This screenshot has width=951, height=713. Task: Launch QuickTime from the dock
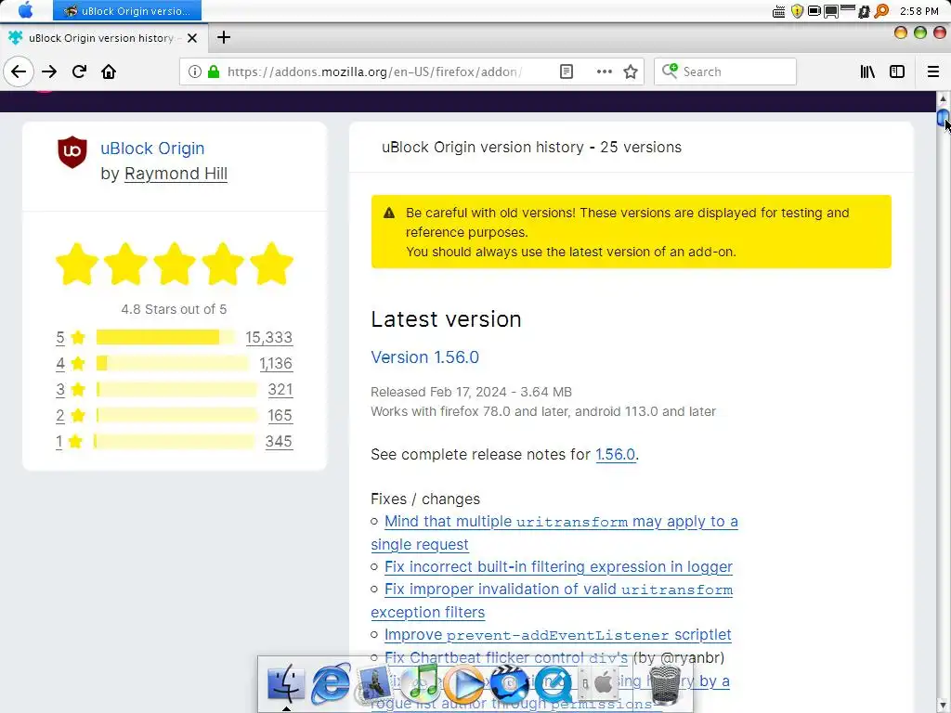[554, 683]
